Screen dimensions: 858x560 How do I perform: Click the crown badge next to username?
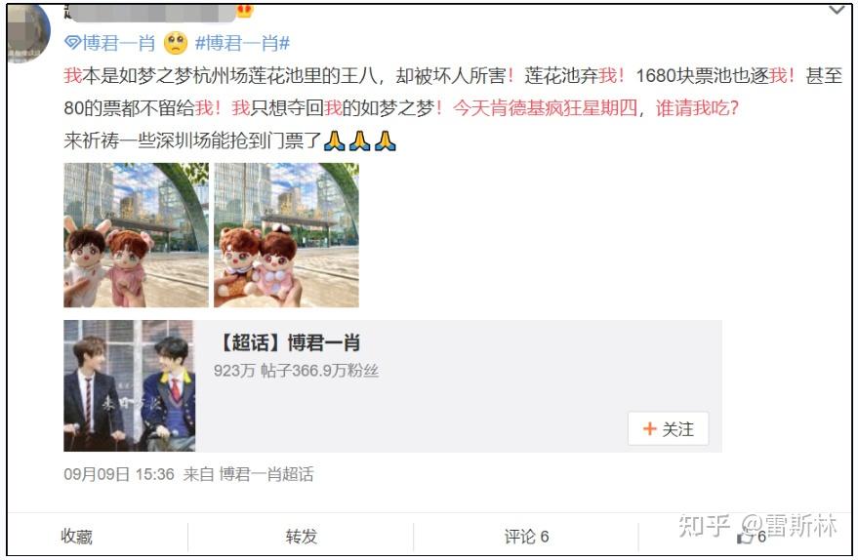tap(245, 10)
